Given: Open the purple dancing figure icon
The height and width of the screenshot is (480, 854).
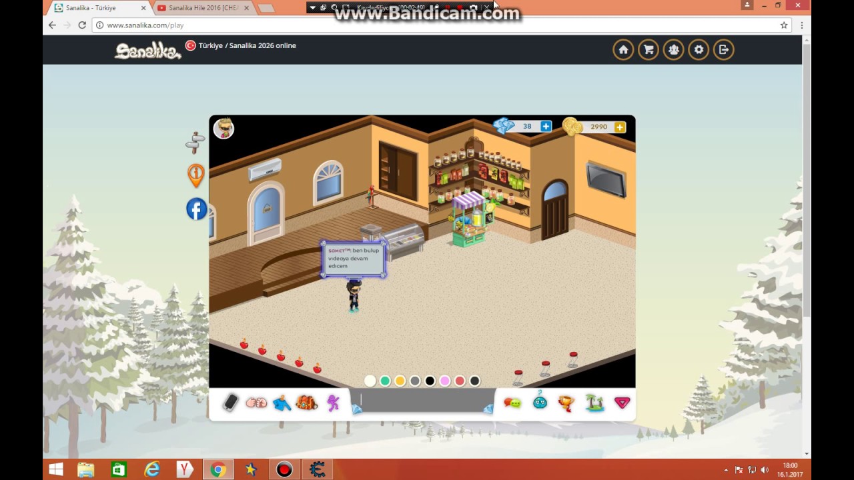Looking at the screenshot, I should 333,403.
